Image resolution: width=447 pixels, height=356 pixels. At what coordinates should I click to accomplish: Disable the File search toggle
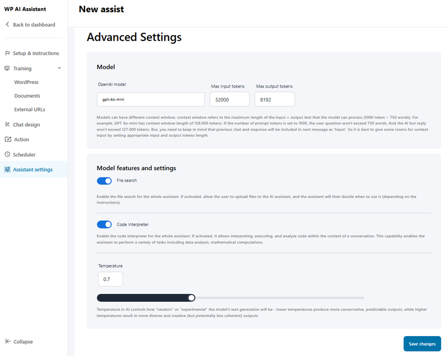click(104, 181)
